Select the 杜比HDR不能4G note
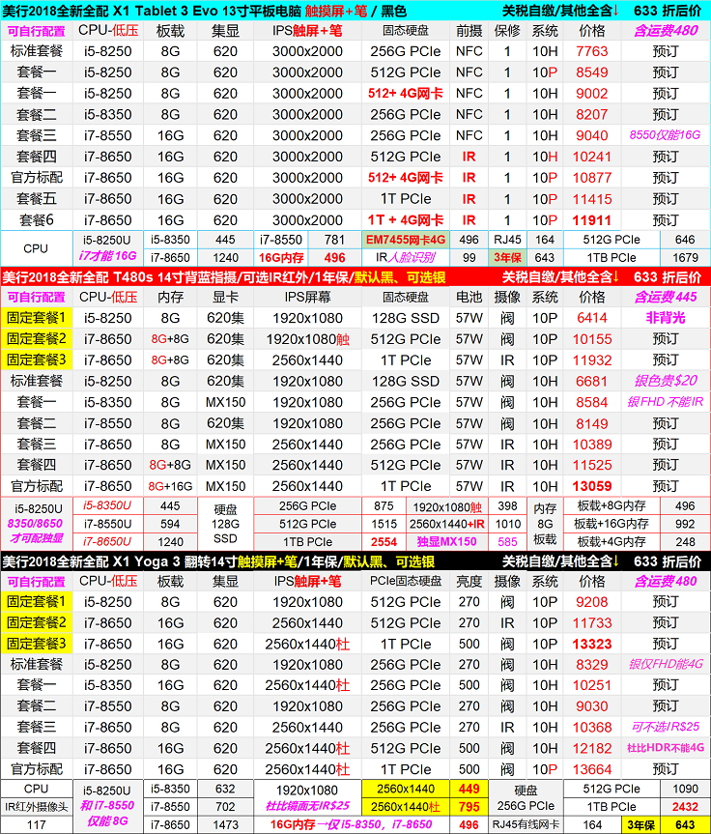The width and height of the screenshot is (711, 834). point(666,748)
